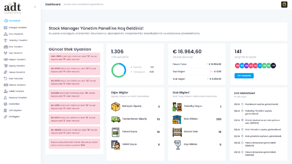Click the Fatura Tutarı value € 16.964,60
The height and width of the screenshot is (164, 292).
click(x=215, y=64)
